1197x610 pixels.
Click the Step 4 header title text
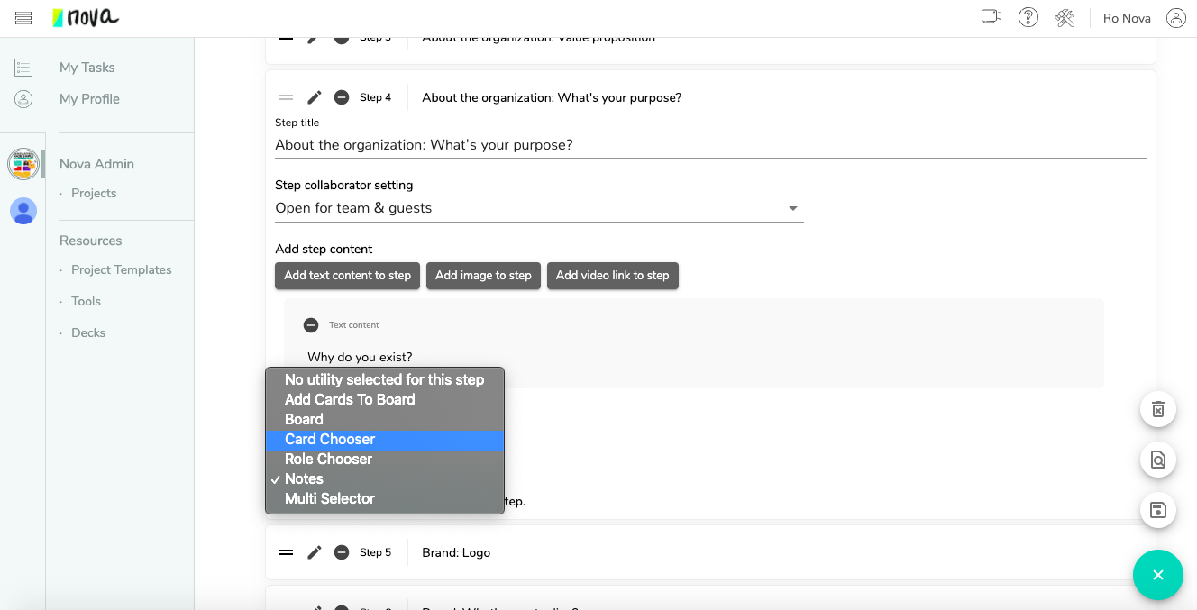click(552, 97)
